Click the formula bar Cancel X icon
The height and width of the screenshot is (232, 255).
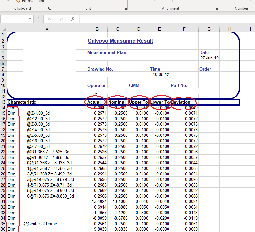coord(49,19)
